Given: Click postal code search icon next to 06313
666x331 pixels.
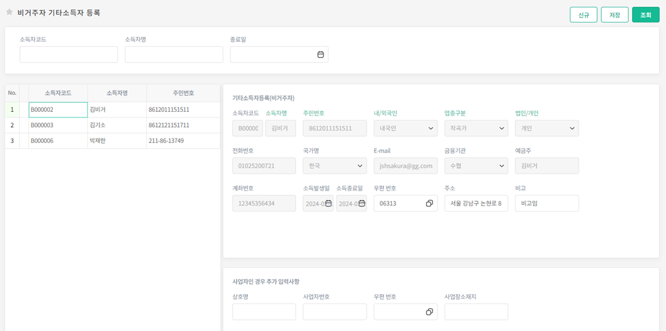Looking at the screenshot, I should tap(429, 204).
